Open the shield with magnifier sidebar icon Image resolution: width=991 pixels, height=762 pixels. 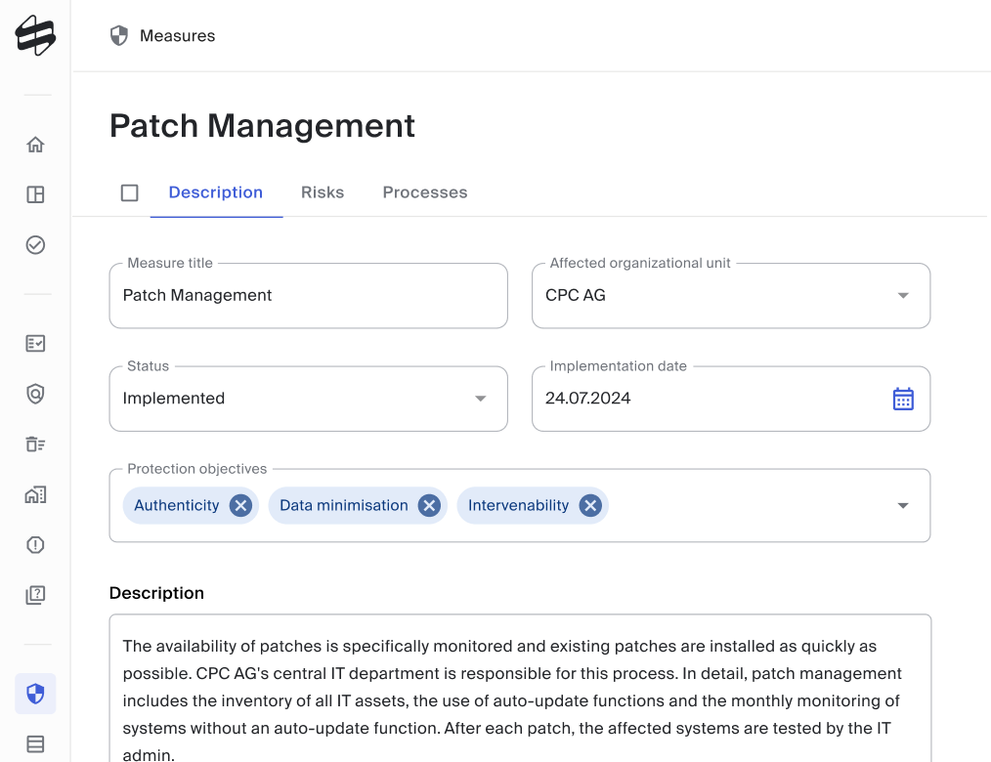point(35,394)
